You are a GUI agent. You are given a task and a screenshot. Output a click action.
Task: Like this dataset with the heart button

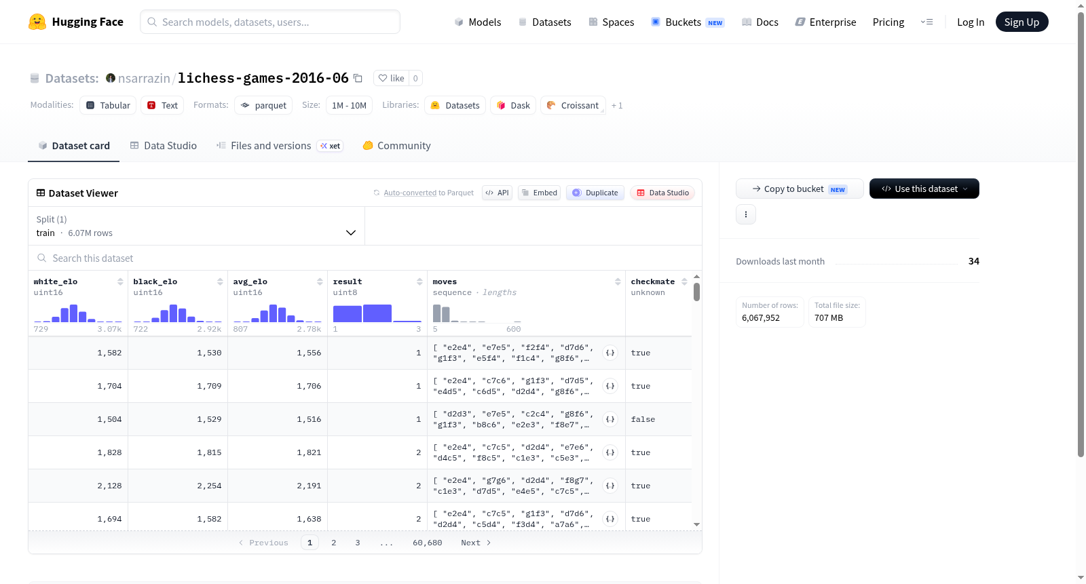point(391,78)
